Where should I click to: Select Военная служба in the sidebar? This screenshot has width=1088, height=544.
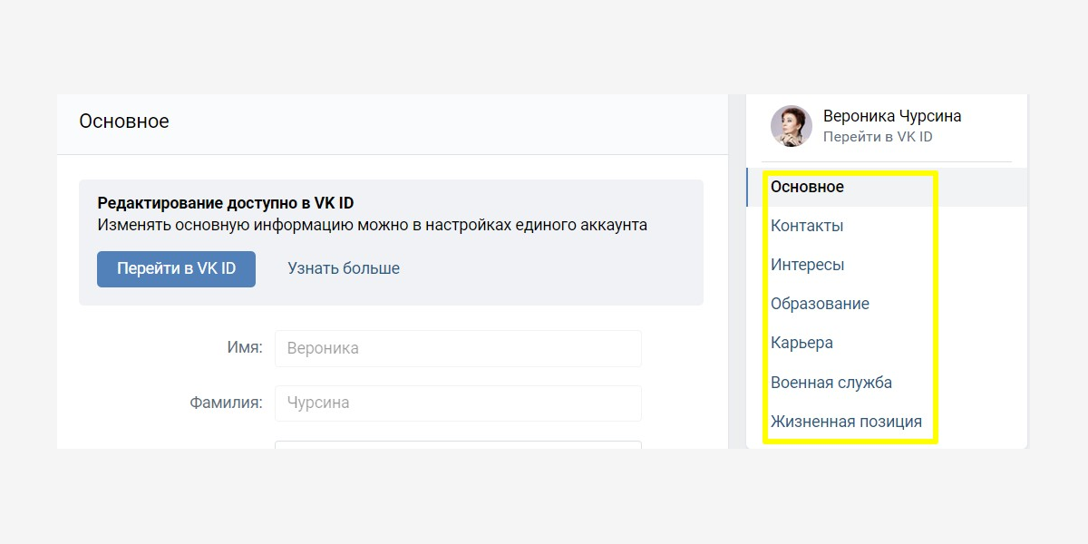831,383
